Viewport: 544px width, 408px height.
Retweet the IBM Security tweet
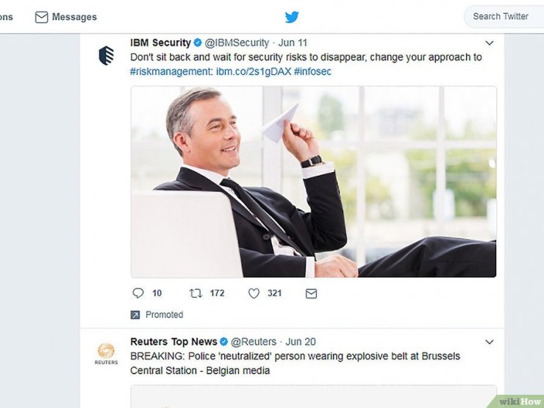(x=196, y=293)
